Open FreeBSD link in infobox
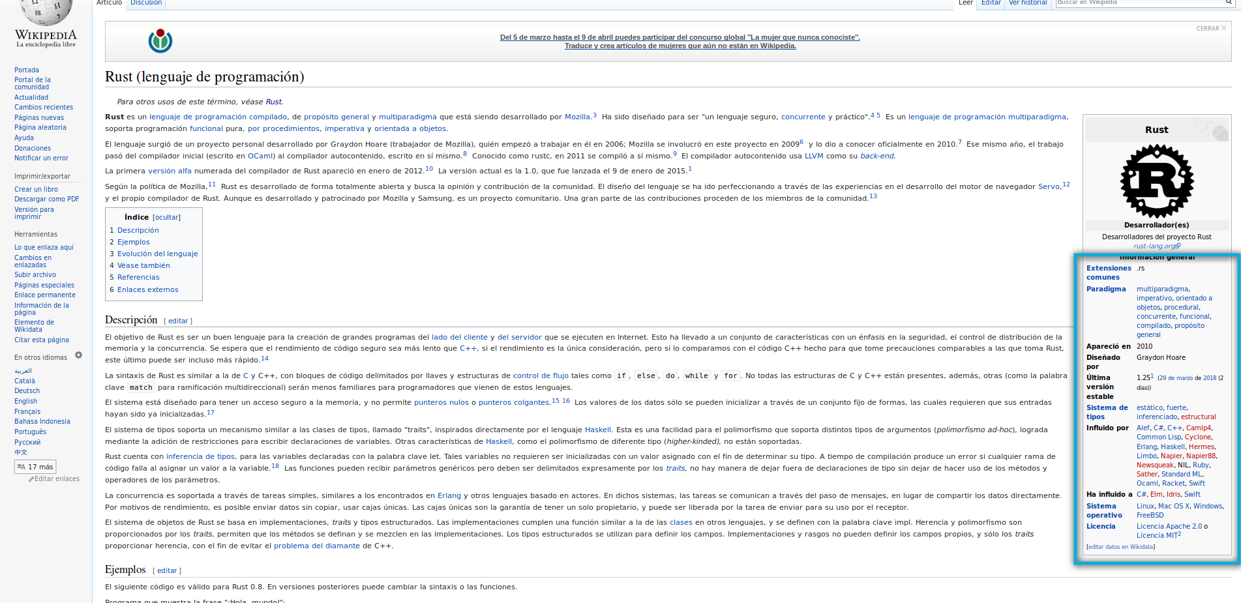This screenshot has height=603, width=1241. (x=1150, y=516)
